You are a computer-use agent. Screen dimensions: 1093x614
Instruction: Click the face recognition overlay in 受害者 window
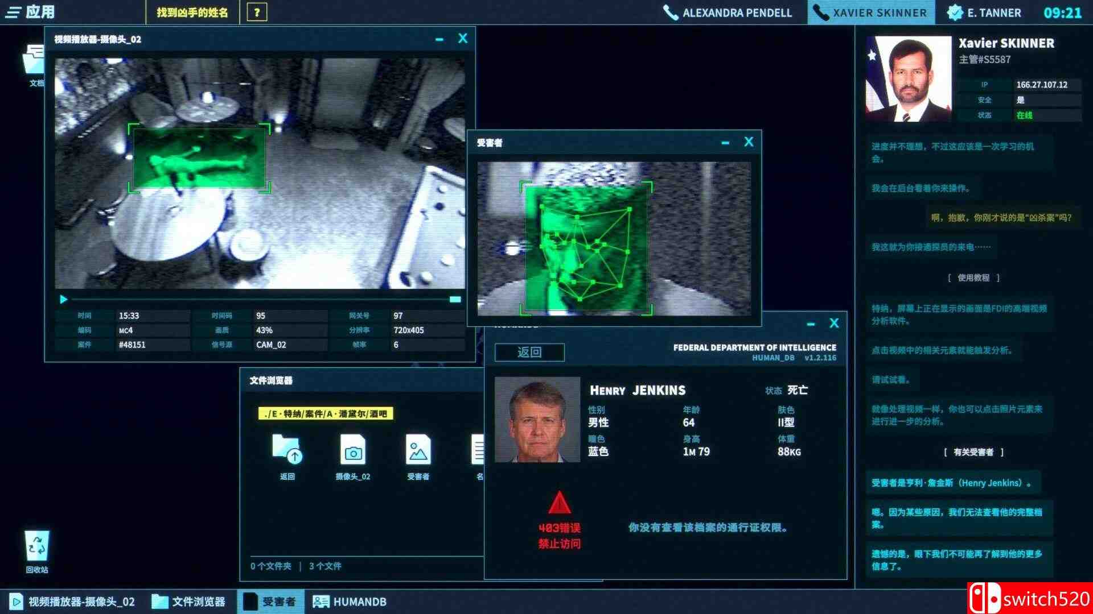585,249
